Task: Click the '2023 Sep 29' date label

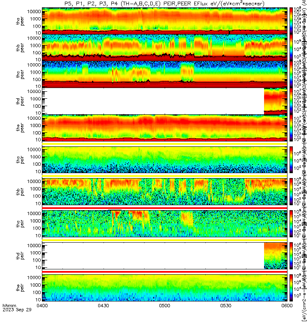Action: coord(17,310)
